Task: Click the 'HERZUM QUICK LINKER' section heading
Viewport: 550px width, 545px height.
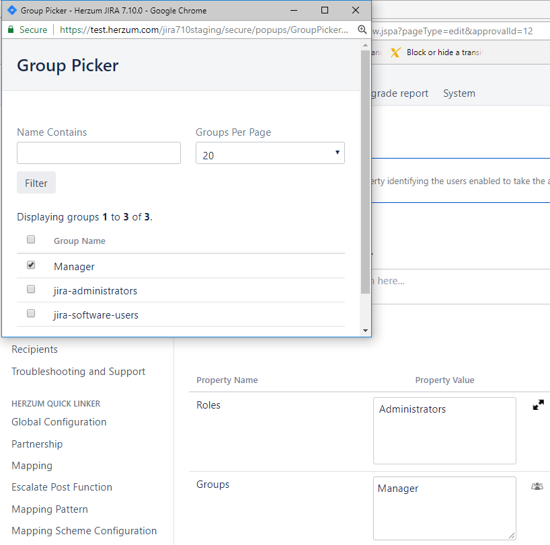Action: click(56, 404)
